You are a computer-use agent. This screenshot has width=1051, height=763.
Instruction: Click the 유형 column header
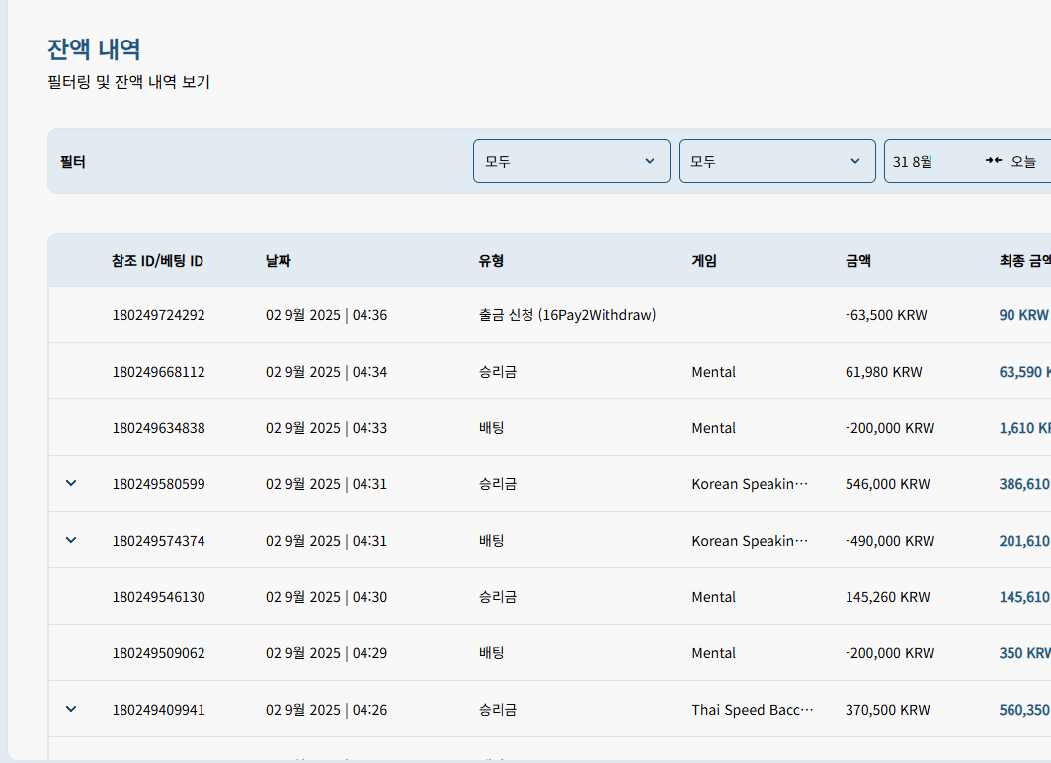tap(491, 261)
